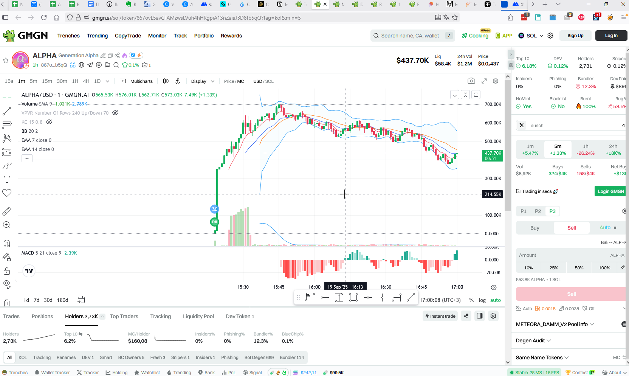Select the ruler measure tool
The width and height of the screenshot is (629, 376).
[x=7, y=211]
